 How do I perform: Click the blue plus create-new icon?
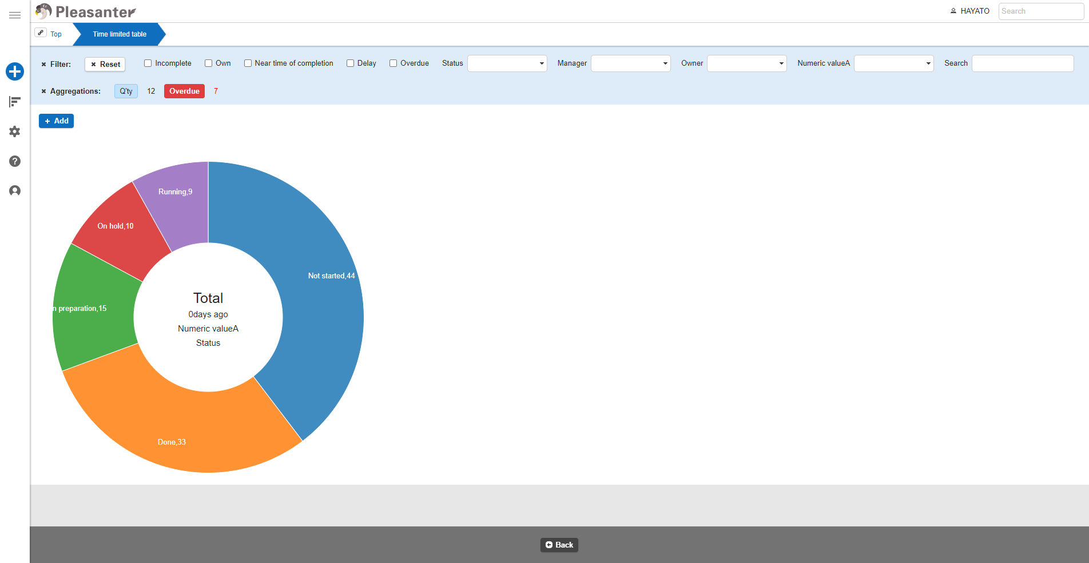point(15,71)
